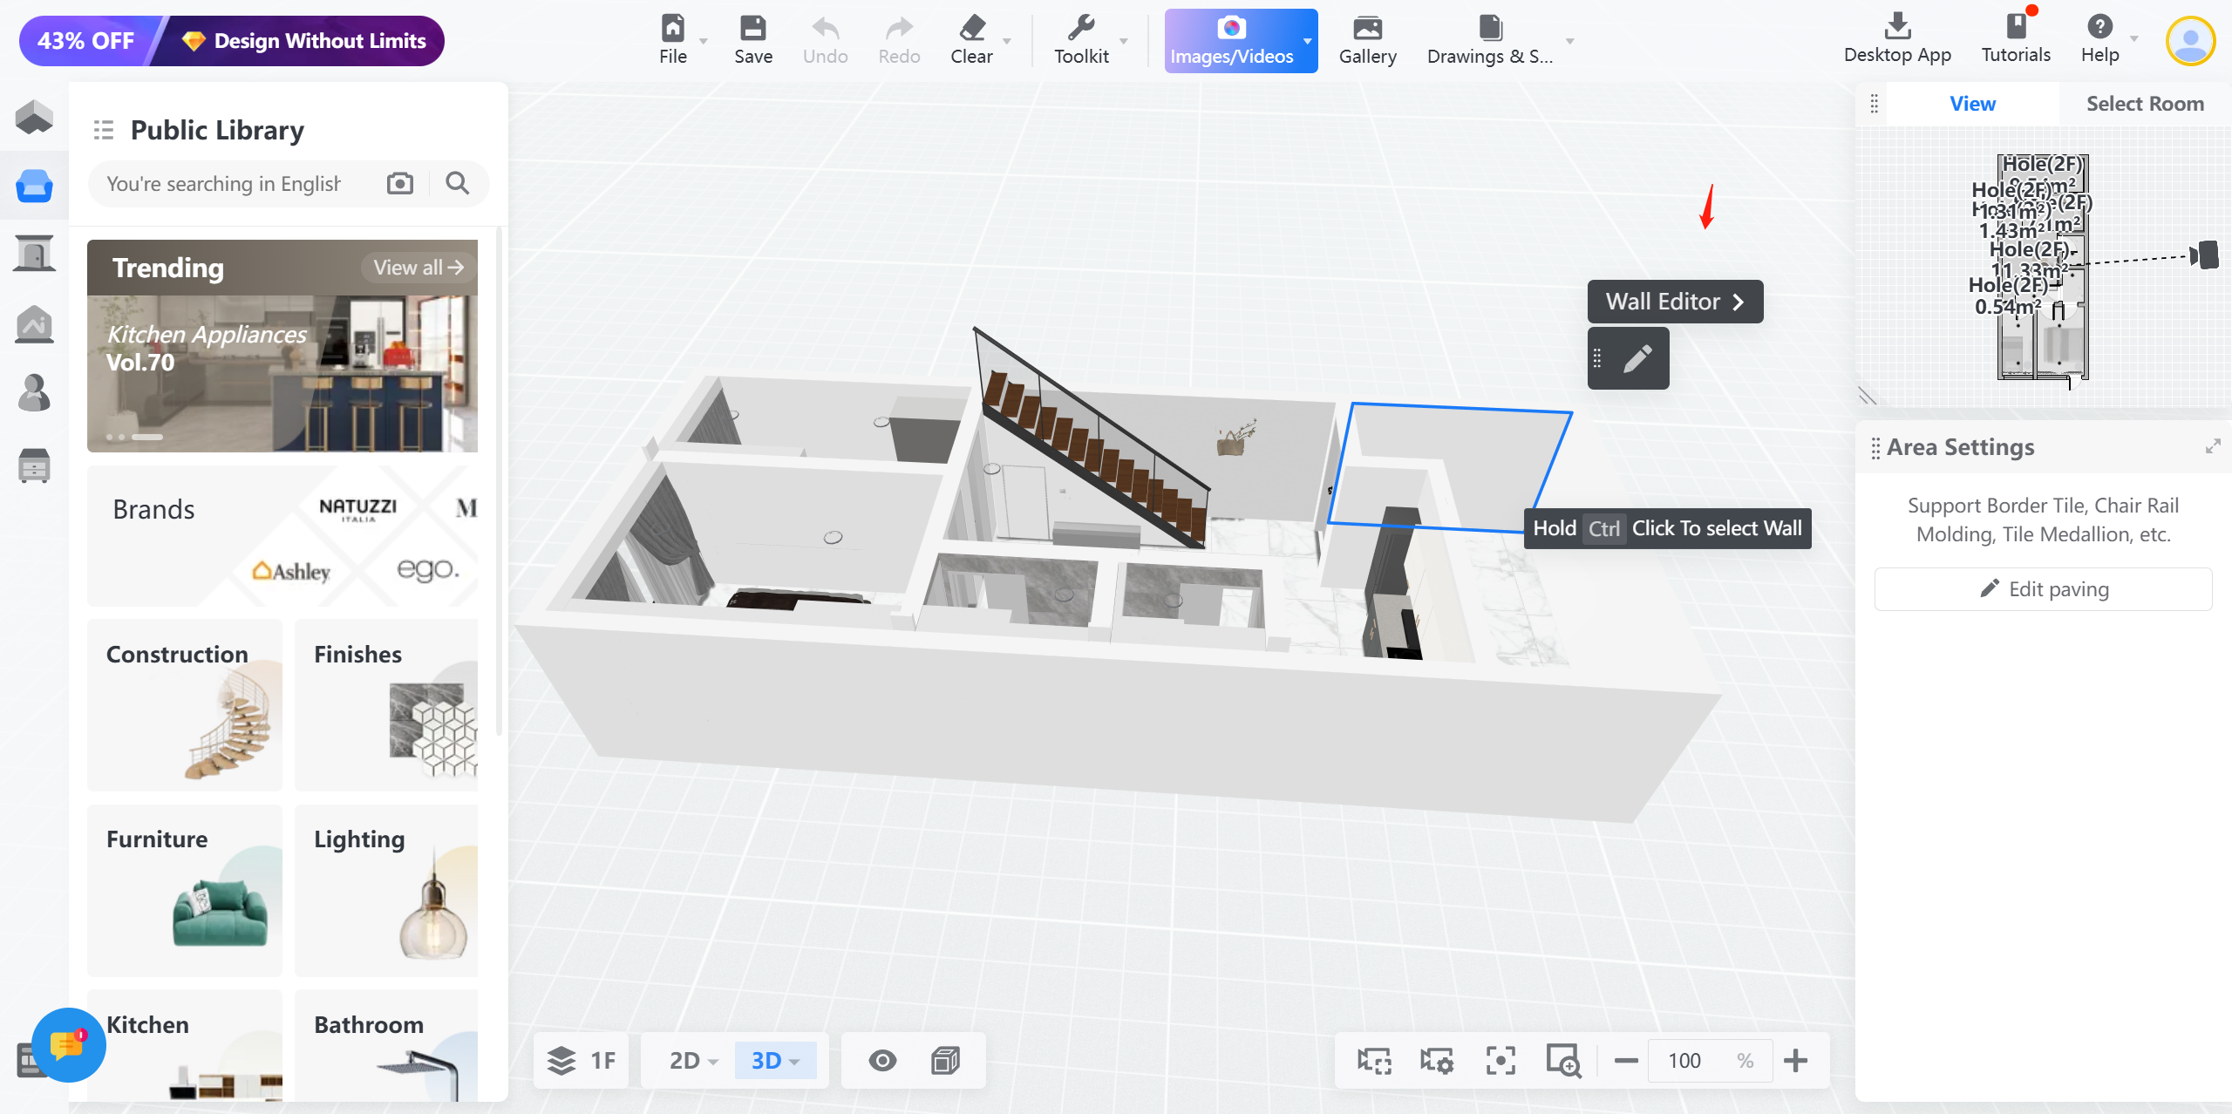
Task: Select the View tab
Action: pyautogui.click(x=1972, y=104)
